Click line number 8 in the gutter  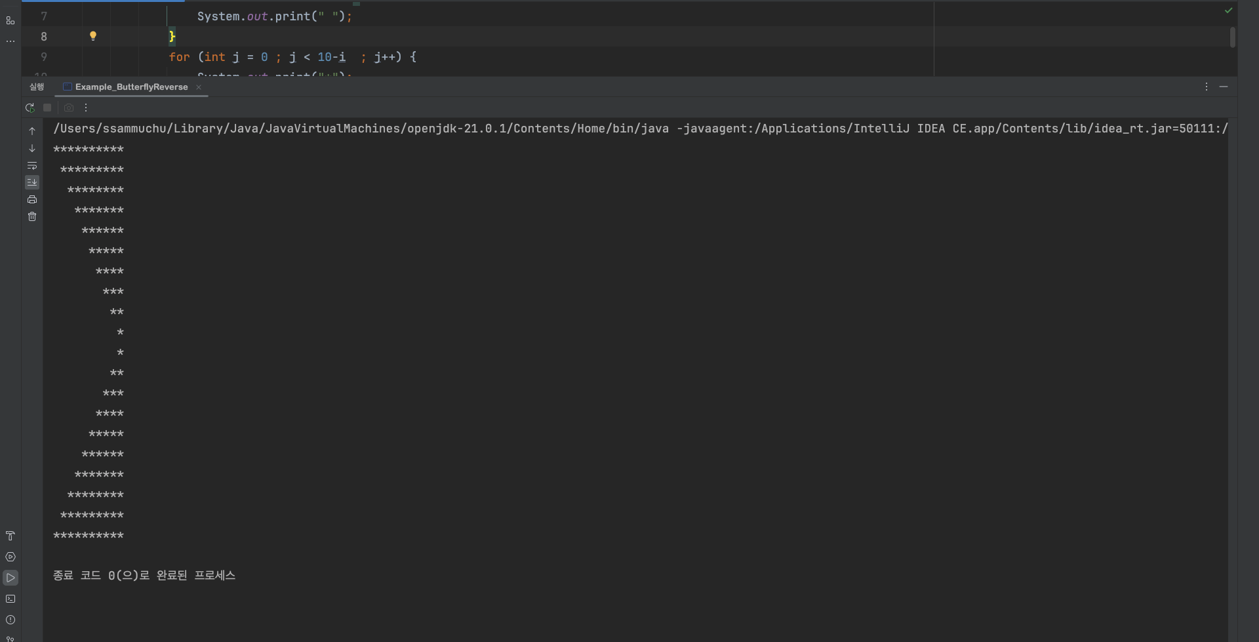[44, 37]
